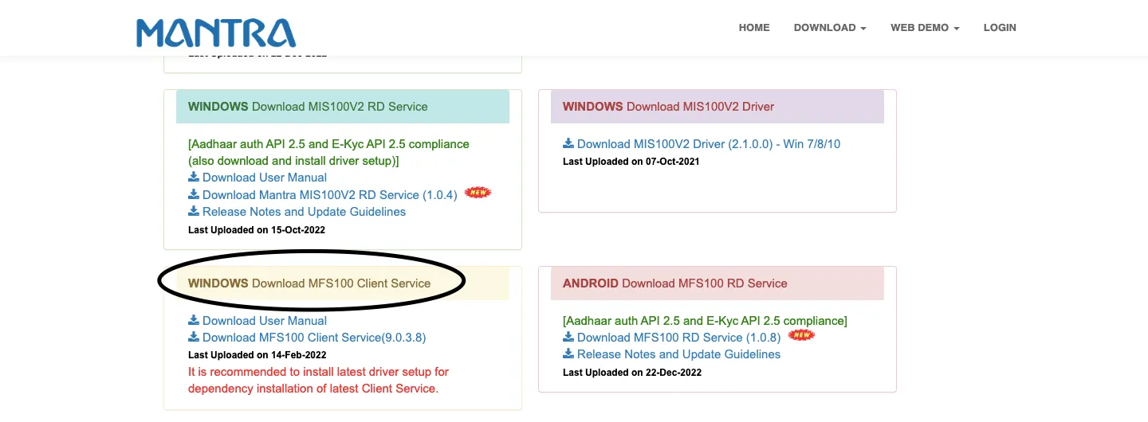Viewport: 1148px width, 422px height.
Task: Click WINDOWS Download MIS100V2 RD Service header
Action: pos(343,107)
